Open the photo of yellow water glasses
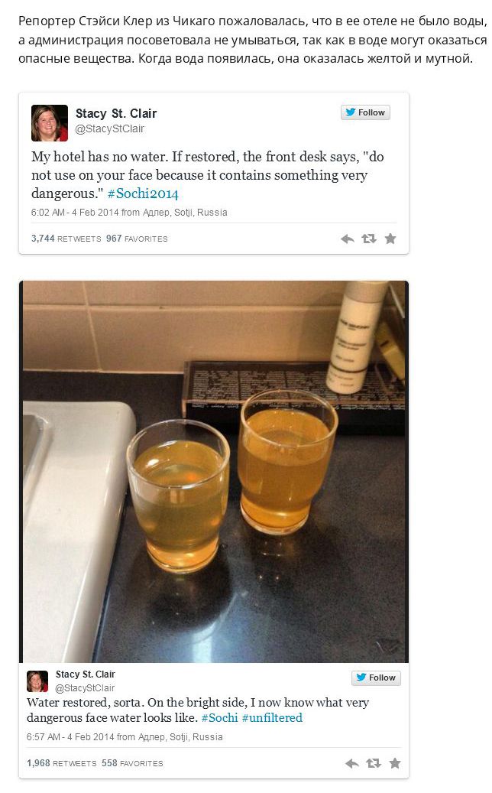The height and width of the screenshot is (793, 492). coord(214,471)
